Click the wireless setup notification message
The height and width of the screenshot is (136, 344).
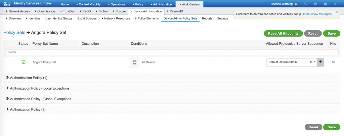(268, 14)
